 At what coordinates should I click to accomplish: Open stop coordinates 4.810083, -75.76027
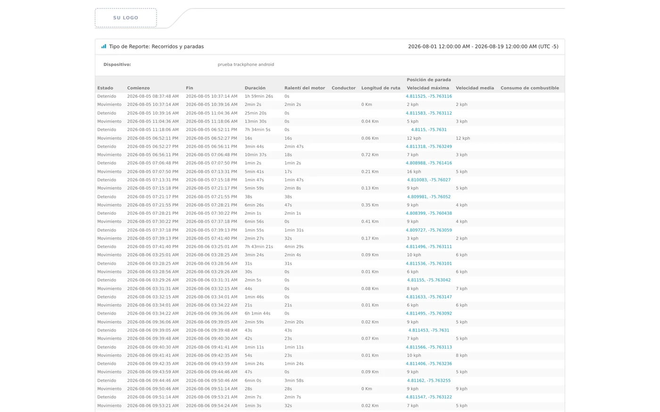tap(429, 180)
